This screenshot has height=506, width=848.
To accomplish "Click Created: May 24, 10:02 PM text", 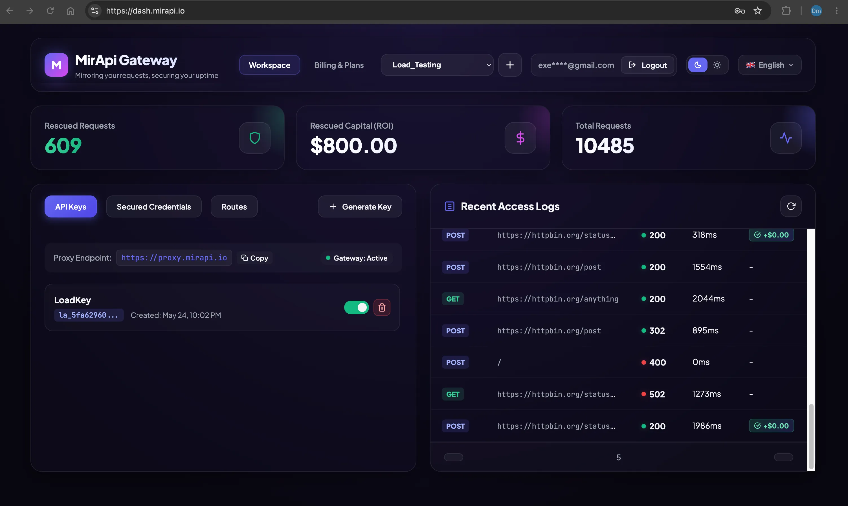I will (175, 315).
